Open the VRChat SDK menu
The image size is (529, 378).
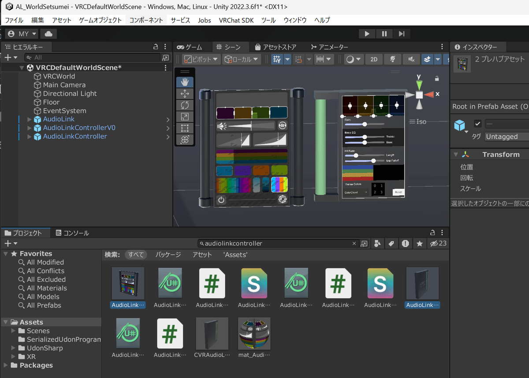click(x=236, y=20)
